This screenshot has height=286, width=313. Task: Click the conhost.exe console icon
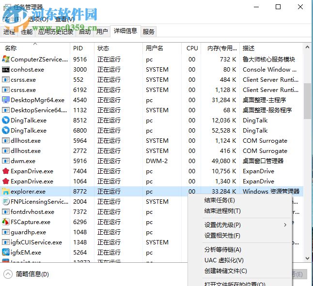point(6,70)
